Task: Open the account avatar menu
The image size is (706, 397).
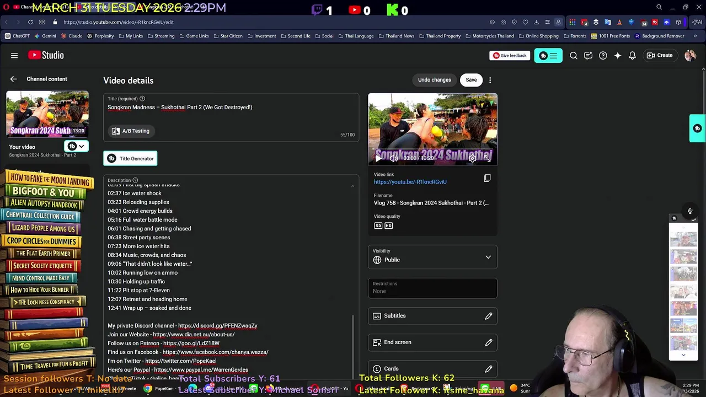Action: point(690,55)
